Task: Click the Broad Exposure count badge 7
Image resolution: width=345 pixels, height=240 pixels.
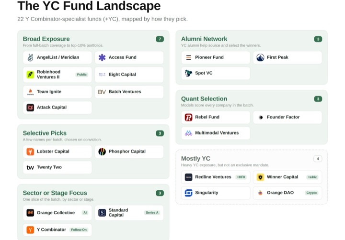Action: 160,39
